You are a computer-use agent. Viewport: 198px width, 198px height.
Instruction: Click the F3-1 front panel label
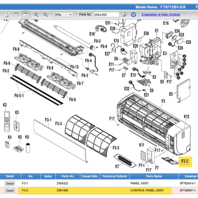[x=48, y=120]
